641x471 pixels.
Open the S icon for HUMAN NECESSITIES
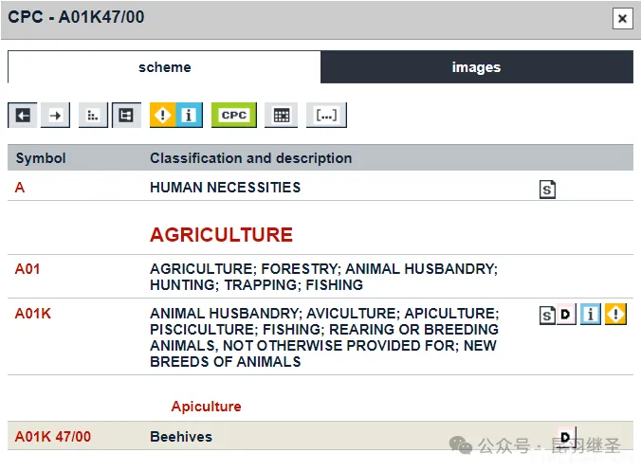tap(547, 190)
